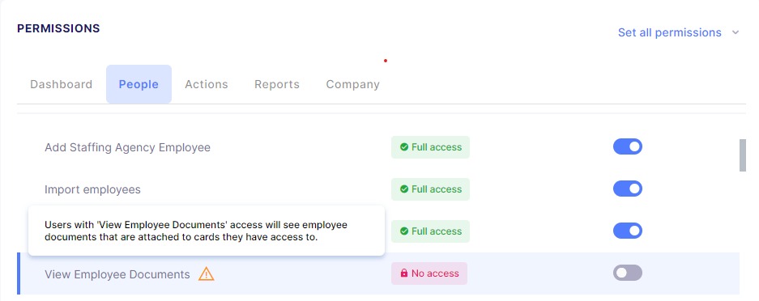Toggle off Add Staffing Agency Employee switch
The height and width of the screenshot is (301, 759).
627,147
